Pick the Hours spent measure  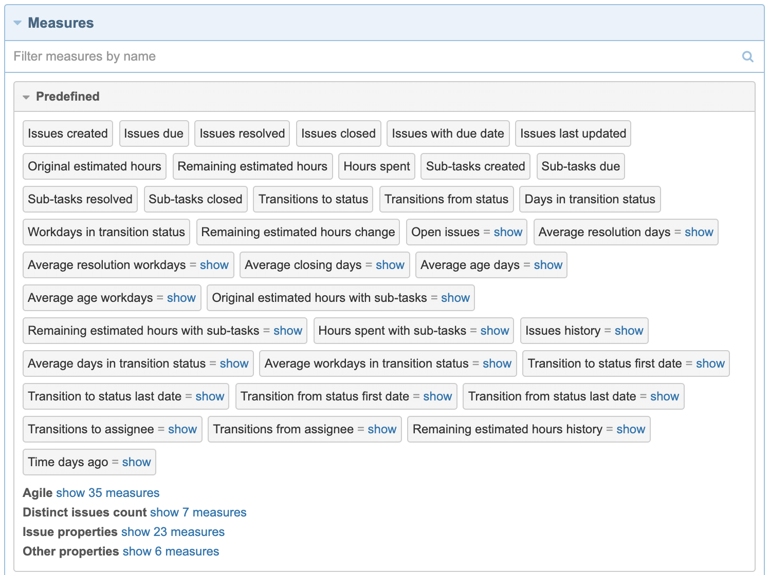point(377,166)
